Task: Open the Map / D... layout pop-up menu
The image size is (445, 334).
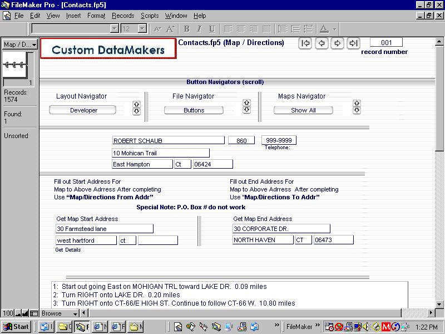Action: coord(19,45)
